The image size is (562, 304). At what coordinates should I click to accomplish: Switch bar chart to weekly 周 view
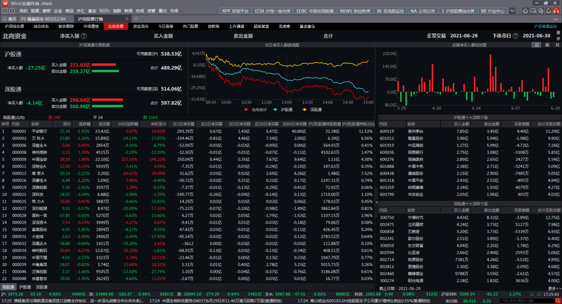click(x=547, y=45)
